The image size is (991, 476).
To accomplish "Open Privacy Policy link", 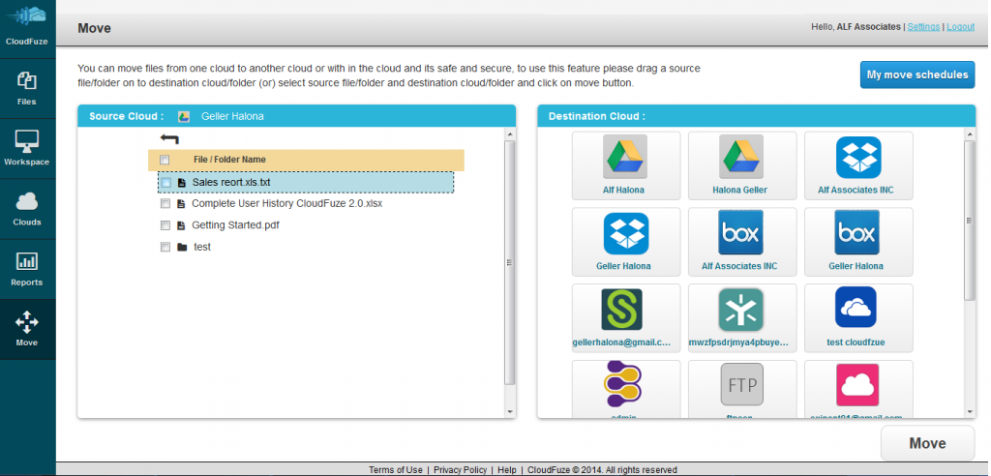I will [460, 469].
